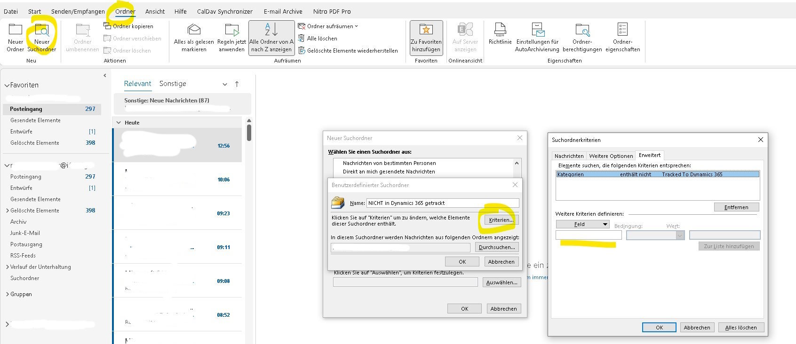Click the Suchordner Name input field

(442, 203)
